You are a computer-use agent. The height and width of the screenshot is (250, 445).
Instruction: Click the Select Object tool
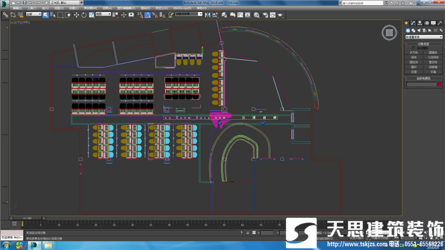tap(46, 15)
